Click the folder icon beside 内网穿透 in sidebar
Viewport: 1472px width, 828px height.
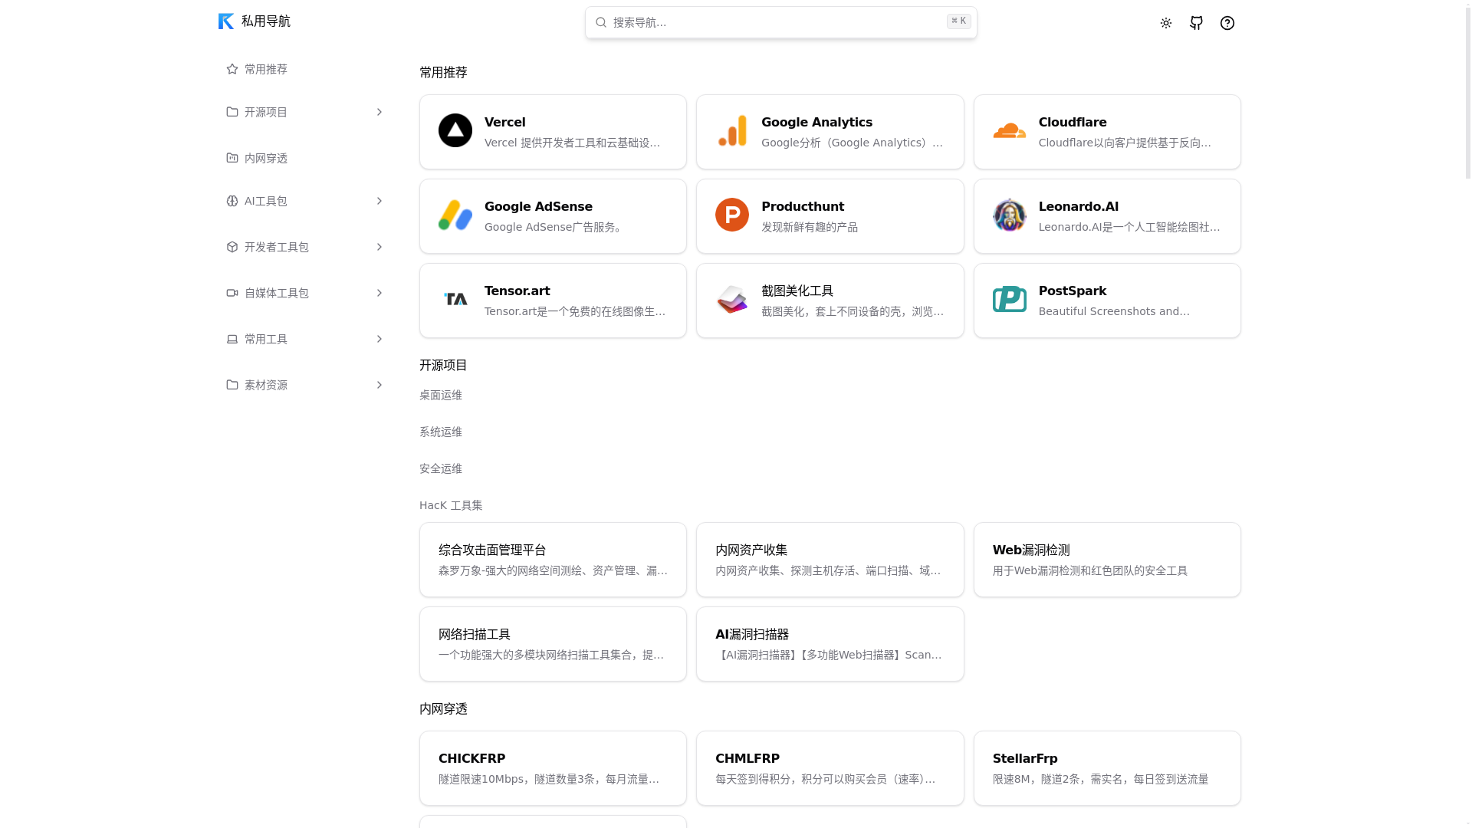click(232, 158)
